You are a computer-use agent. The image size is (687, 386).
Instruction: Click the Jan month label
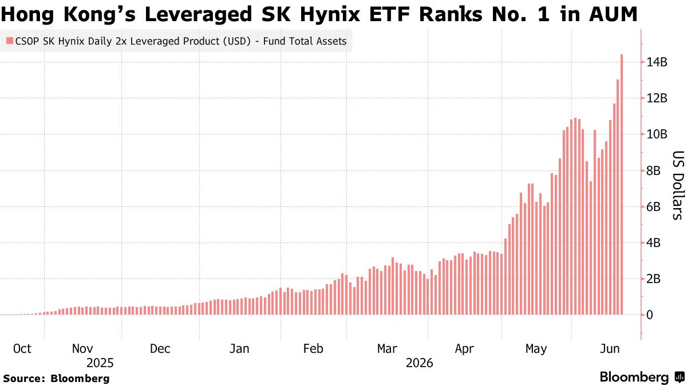(238, 348)
